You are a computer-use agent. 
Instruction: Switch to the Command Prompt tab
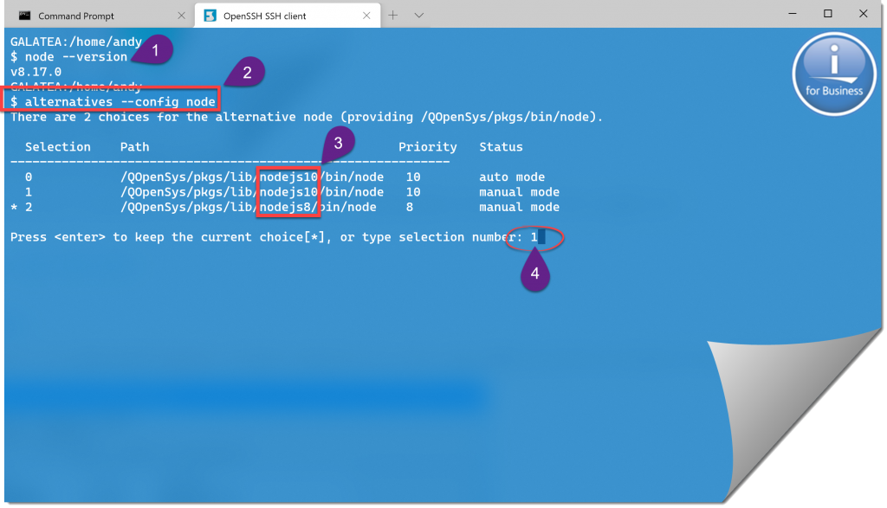78,16
